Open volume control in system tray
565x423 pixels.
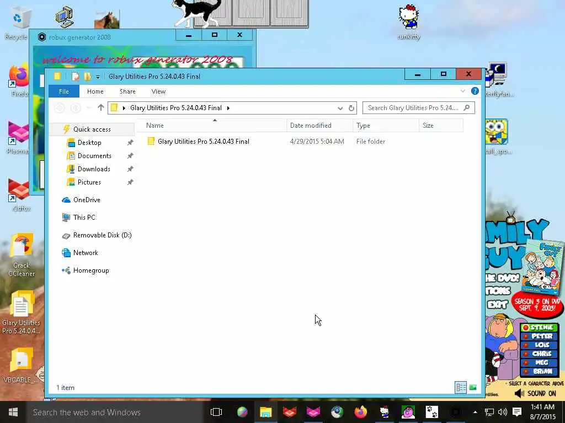[502, 412]
